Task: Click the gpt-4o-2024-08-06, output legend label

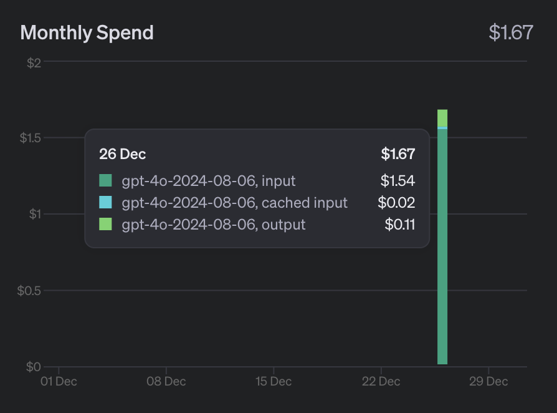Action: [214, 225]
